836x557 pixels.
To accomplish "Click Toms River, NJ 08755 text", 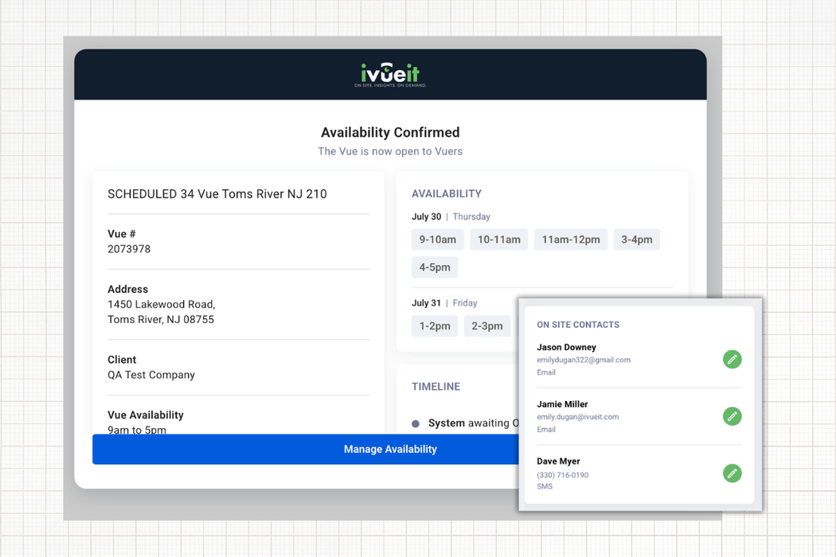I will click(x=161, y=319).
